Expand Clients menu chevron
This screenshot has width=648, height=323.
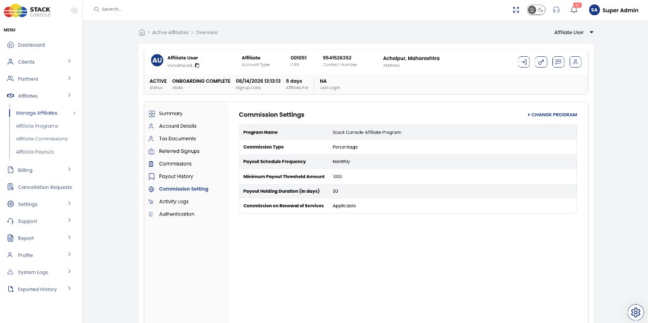pos(69,61)
